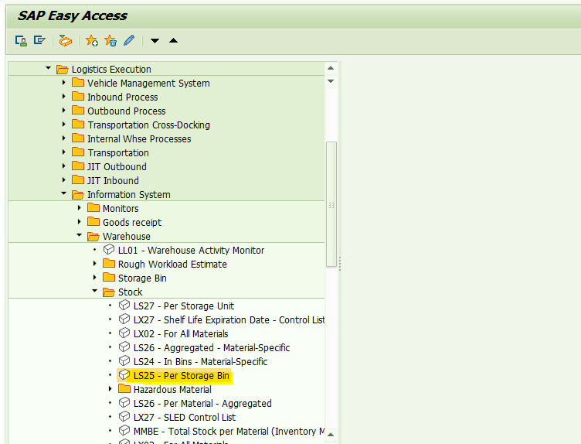581x444 pixels.
Task: Click the LX02 For All Materials cube icon
Action: pyautogui.click(x=124, y=333)
